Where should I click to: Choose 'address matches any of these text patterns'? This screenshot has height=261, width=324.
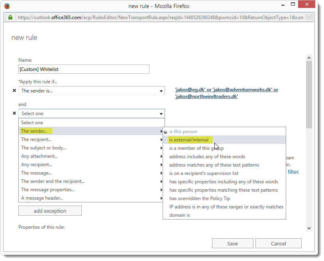click(224, 165)
